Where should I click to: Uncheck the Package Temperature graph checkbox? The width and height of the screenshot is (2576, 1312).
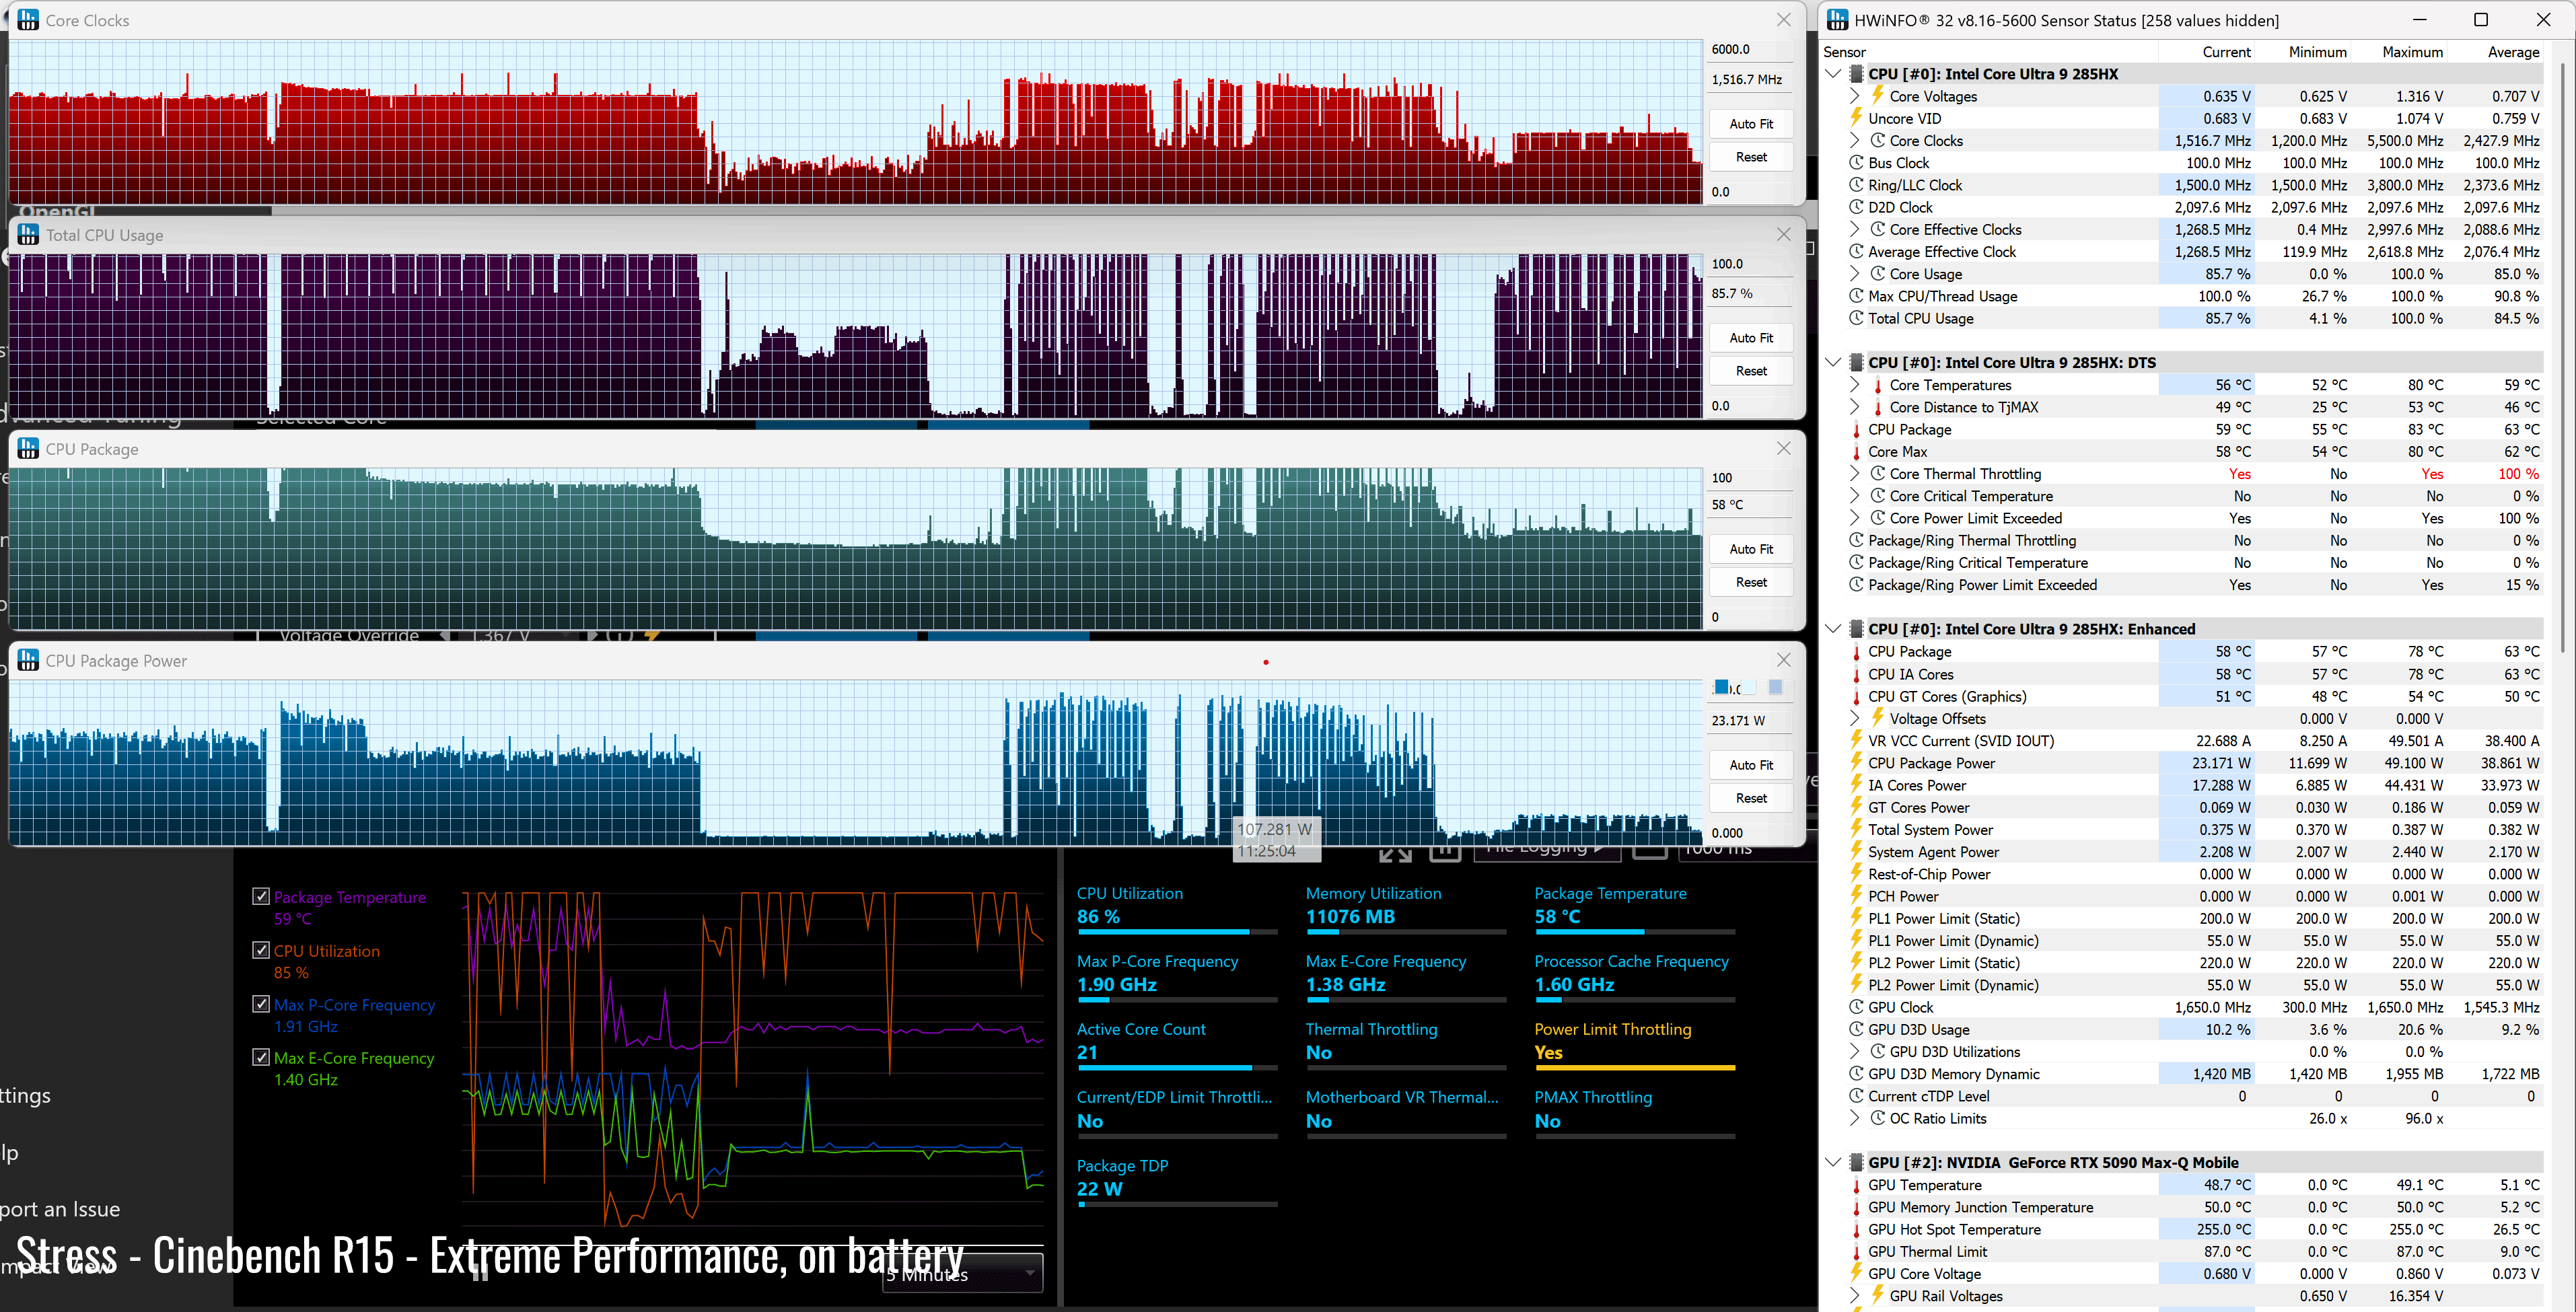[x=261, y=896]
